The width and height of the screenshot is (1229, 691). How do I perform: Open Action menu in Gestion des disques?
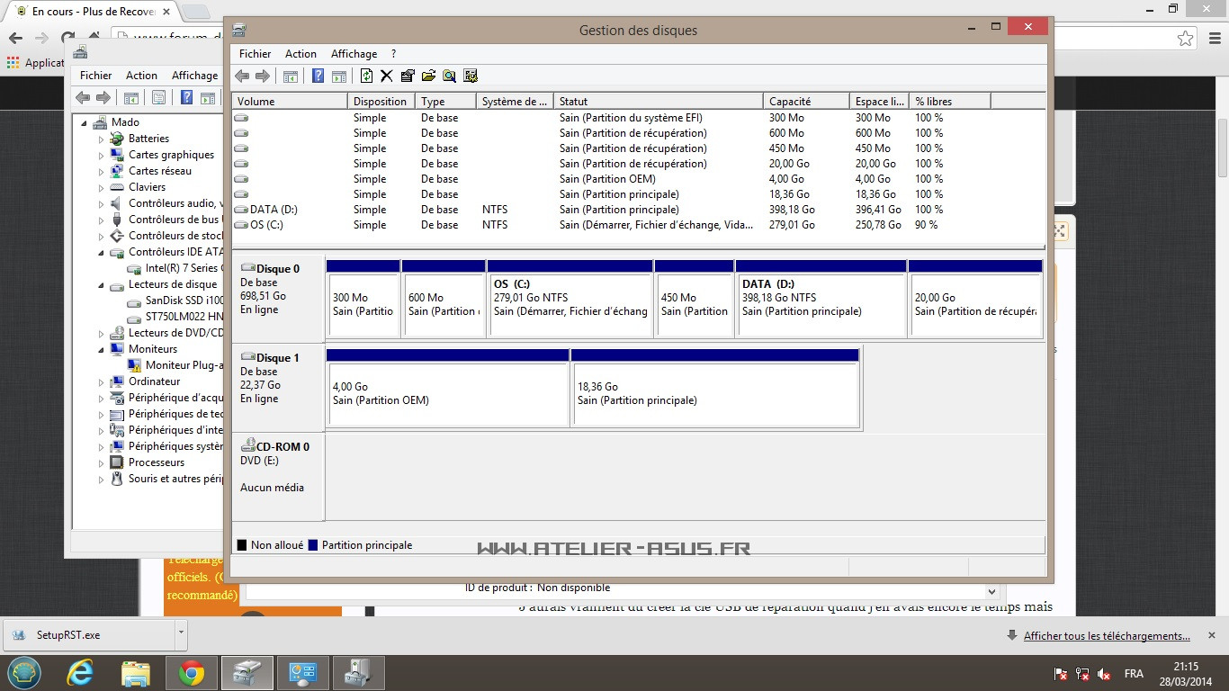click(301, 54)
